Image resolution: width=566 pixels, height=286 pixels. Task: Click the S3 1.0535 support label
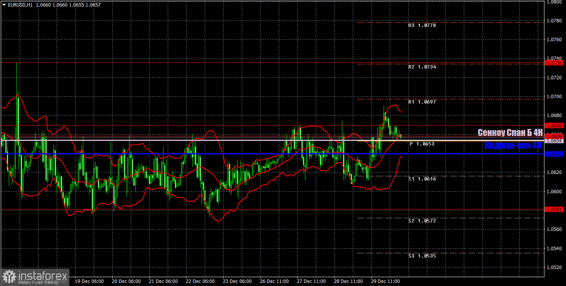coord(422,256)
